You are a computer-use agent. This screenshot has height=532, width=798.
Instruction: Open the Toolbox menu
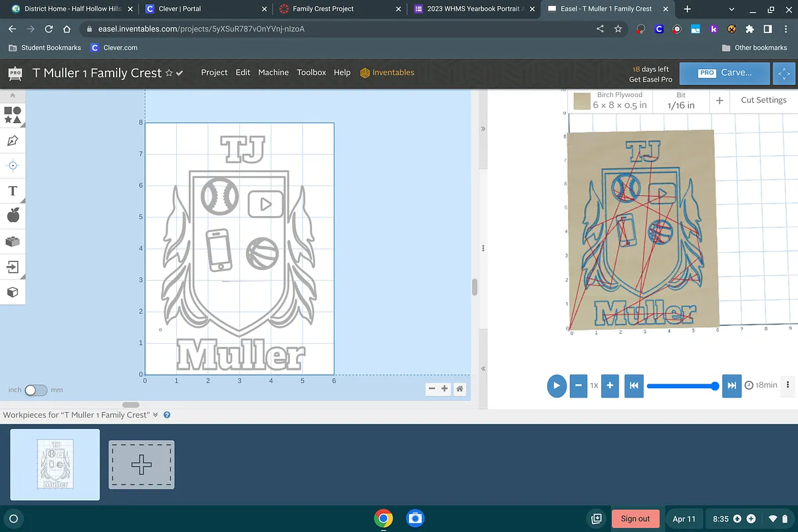311,72
